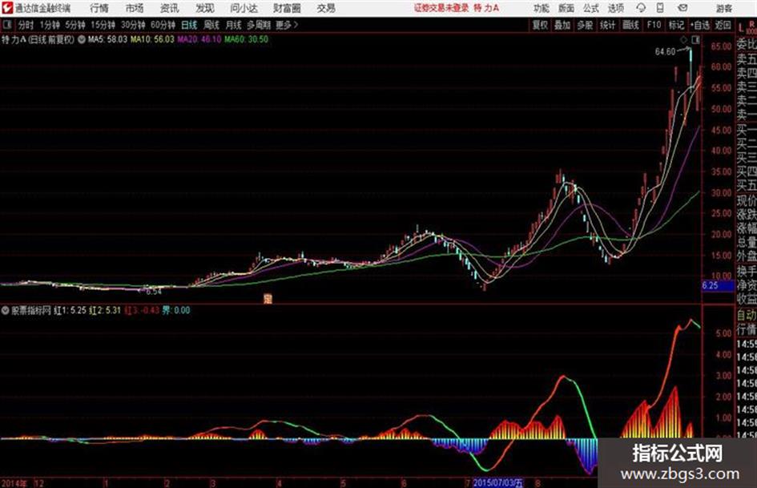Open the 公式 menu
Image resolution: width=757 pixels, height=488 pixels.
[590, 8]
